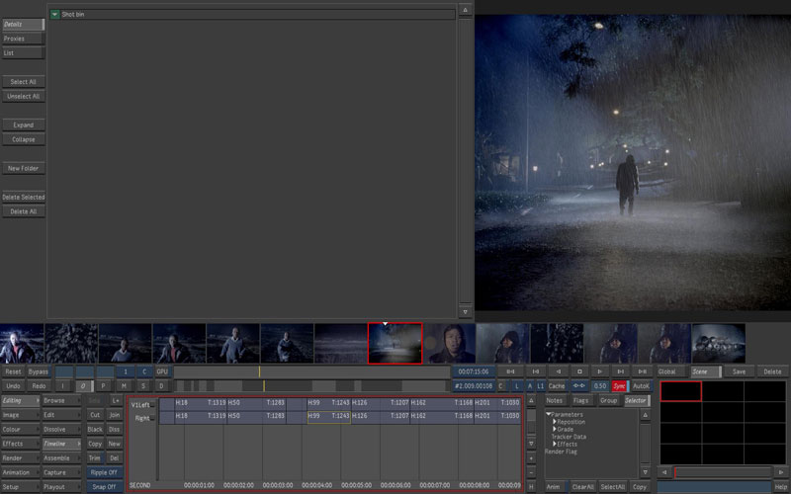791x494 pixels.
Task: Play the shot in reverse
Action: point(558,371)
